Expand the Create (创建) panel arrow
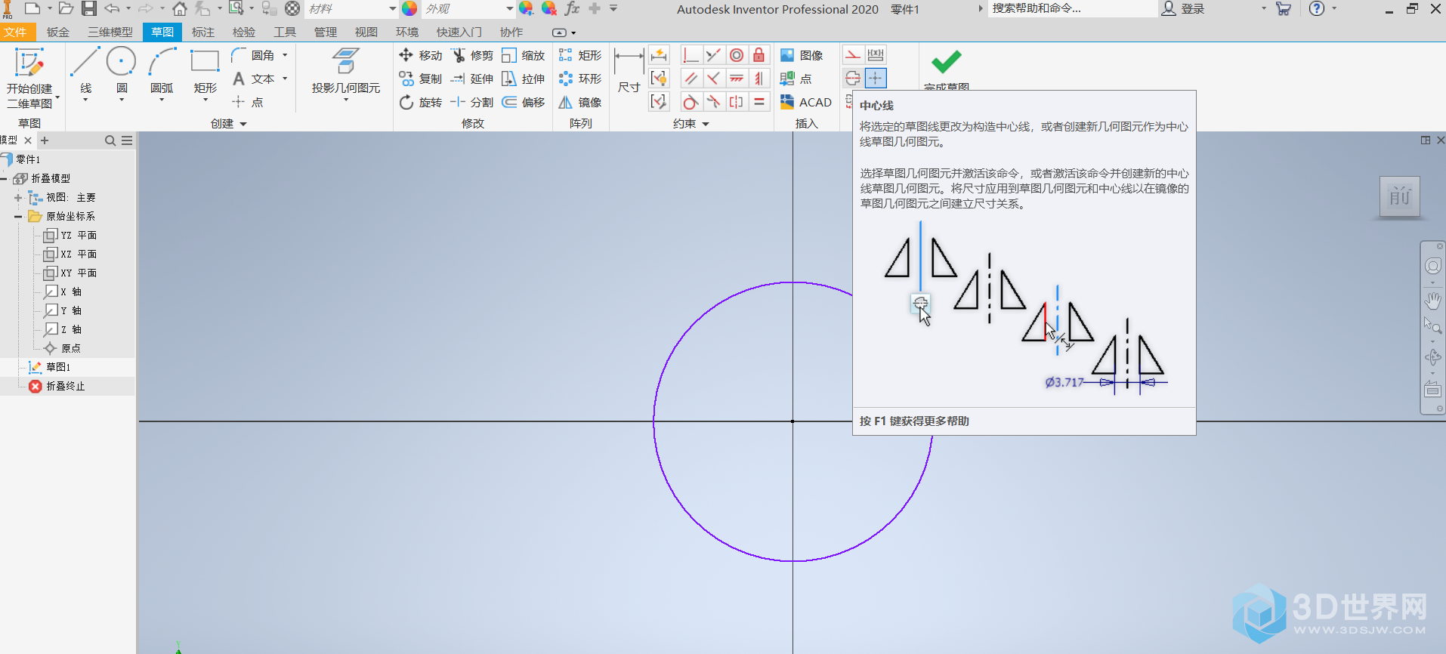Image resolution: width=1446 pixels, height=654 pixels. click(x=243, y=124)
